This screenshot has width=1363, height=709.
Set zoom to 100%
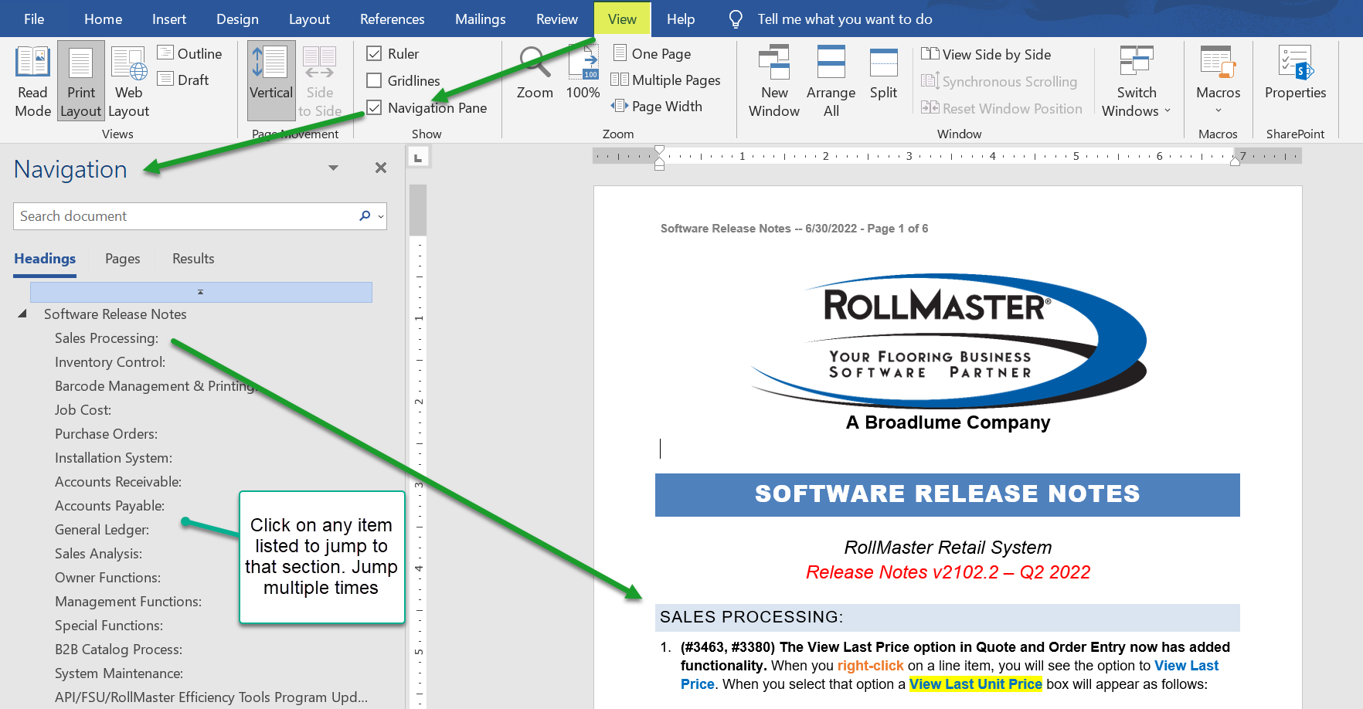click(583, 73)
